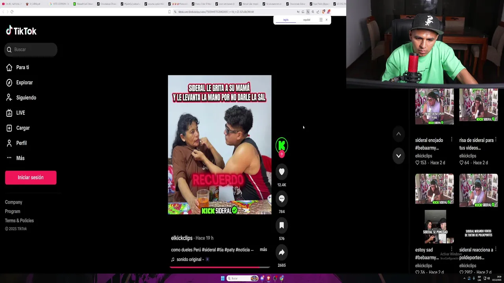This screenshot has width=504, height=283.
Task: Open 'estoy sad' video thumbnail
Action: pos(435,227)
